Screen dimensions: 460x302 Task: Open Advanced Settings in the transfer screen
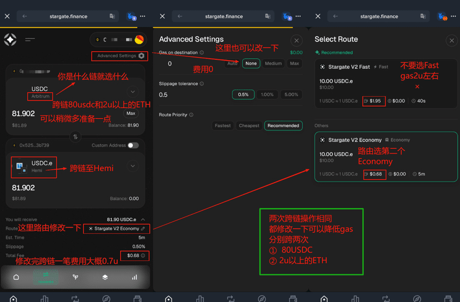(x=119, y=56)
